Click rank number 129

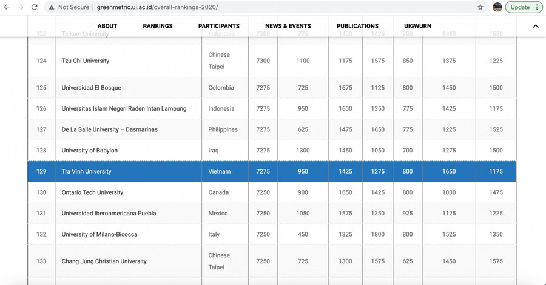click(x=41, y=171)
